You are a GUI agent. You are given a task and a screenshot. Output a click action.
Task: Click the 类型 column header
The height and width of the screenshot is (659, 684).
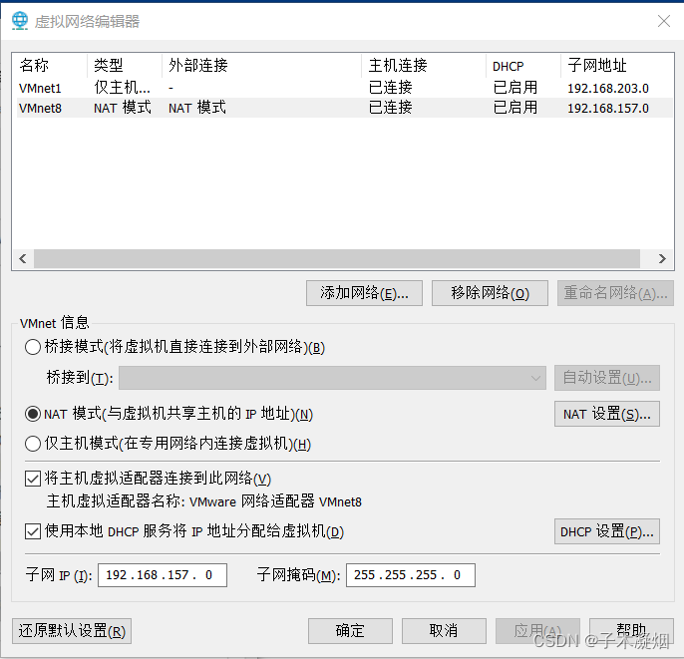coord(125,66)
